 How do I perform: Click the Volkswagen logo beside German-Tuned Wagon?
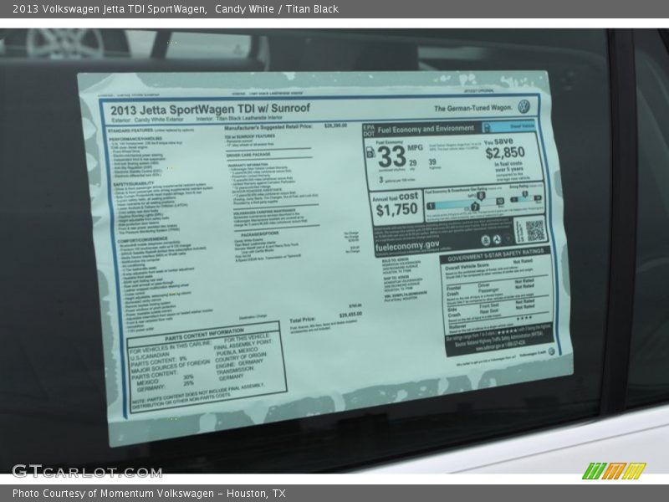[523, 107]
